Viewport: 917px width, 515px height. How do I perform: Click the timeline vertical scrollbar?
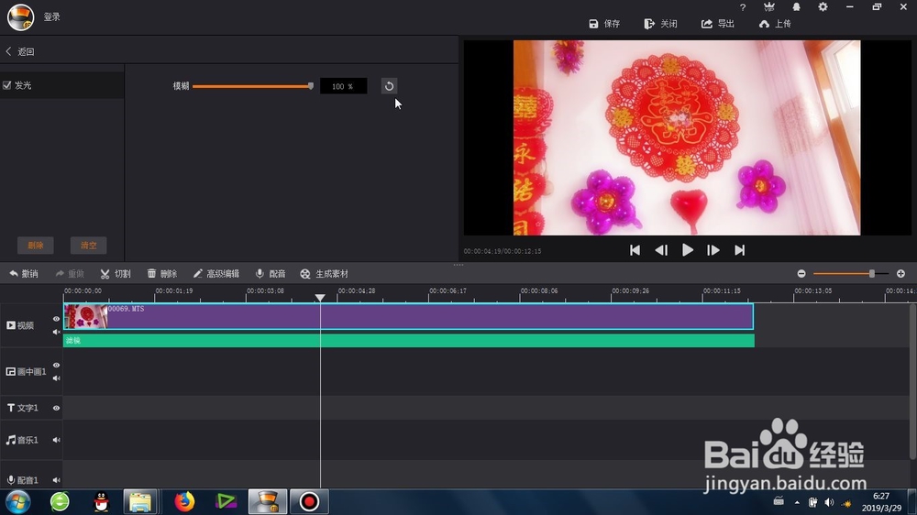point(912,381)
